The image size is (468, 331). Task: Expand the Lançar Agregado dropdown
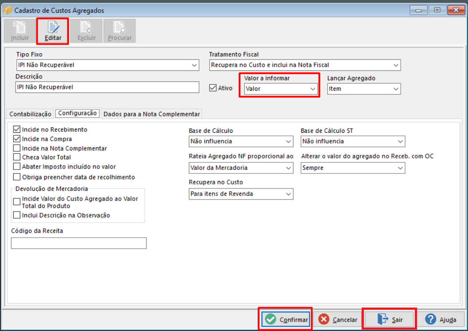pos(364,89)
